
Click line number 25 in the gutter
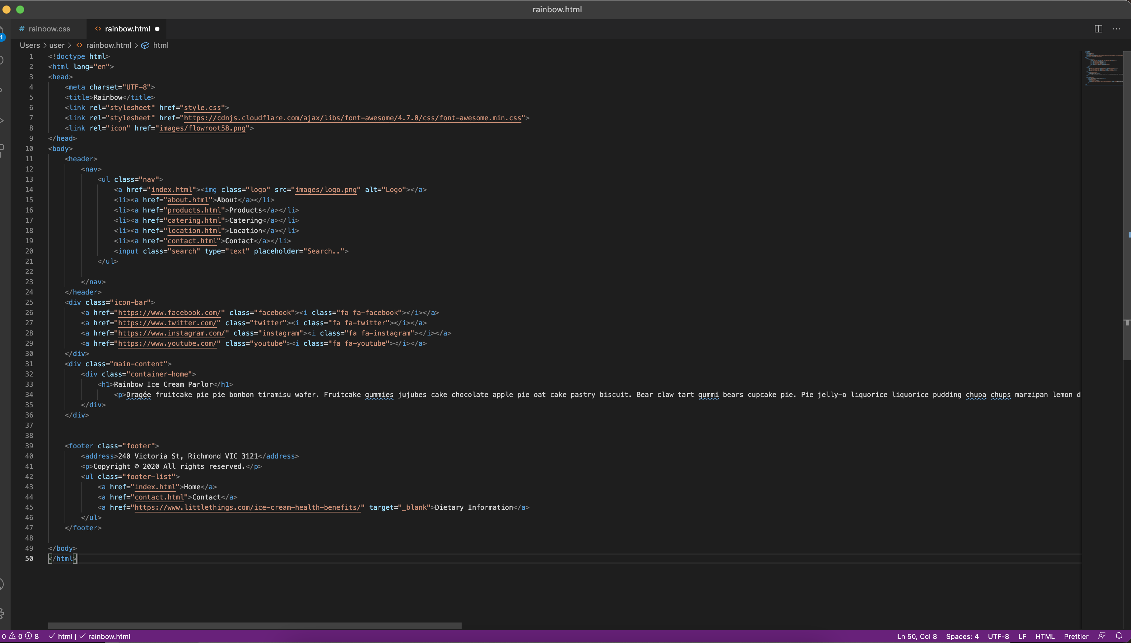(29, 302)
